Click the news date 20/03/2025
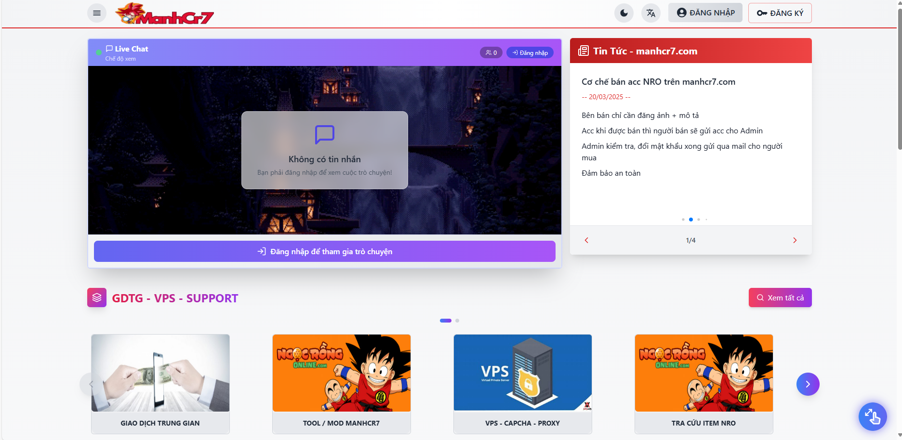This screenshot has height=440, width=902. [606, 97]
